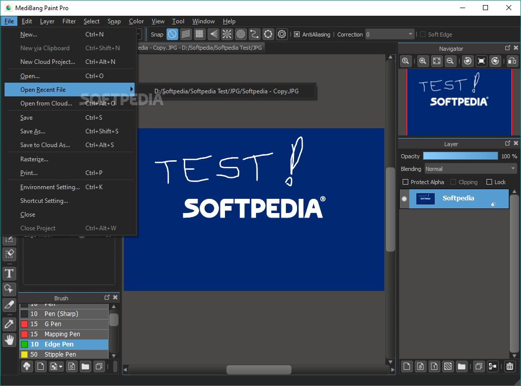Open the Blending mode dropdown

471,169
